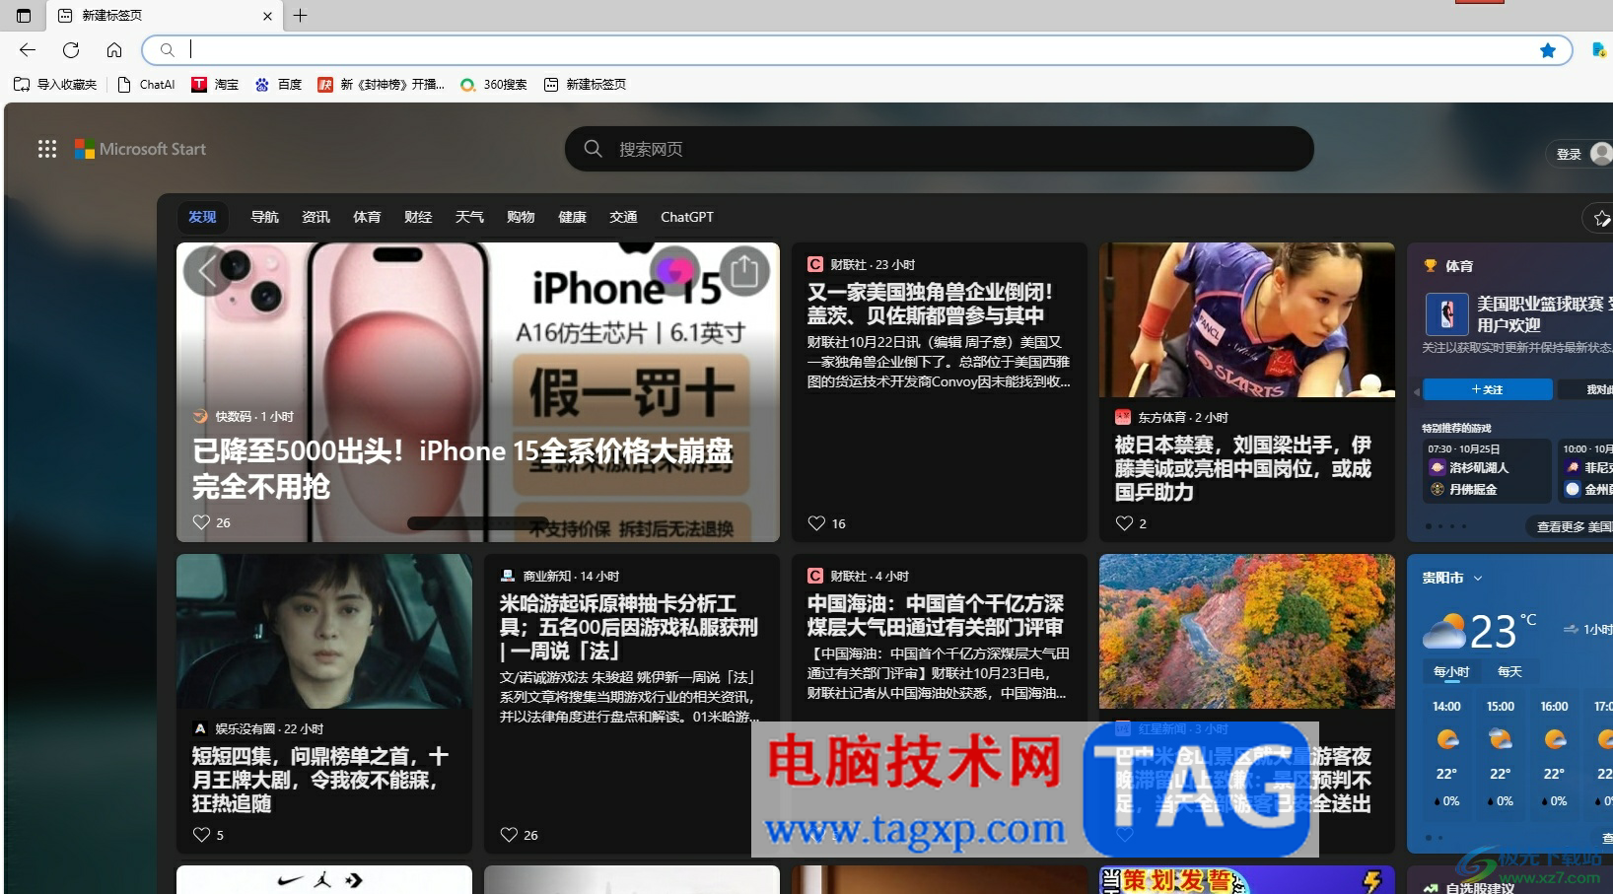Click inside the browser address bar

pos(858,49)
